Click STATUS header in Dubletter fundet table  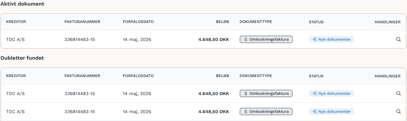[x=316, y=76]
